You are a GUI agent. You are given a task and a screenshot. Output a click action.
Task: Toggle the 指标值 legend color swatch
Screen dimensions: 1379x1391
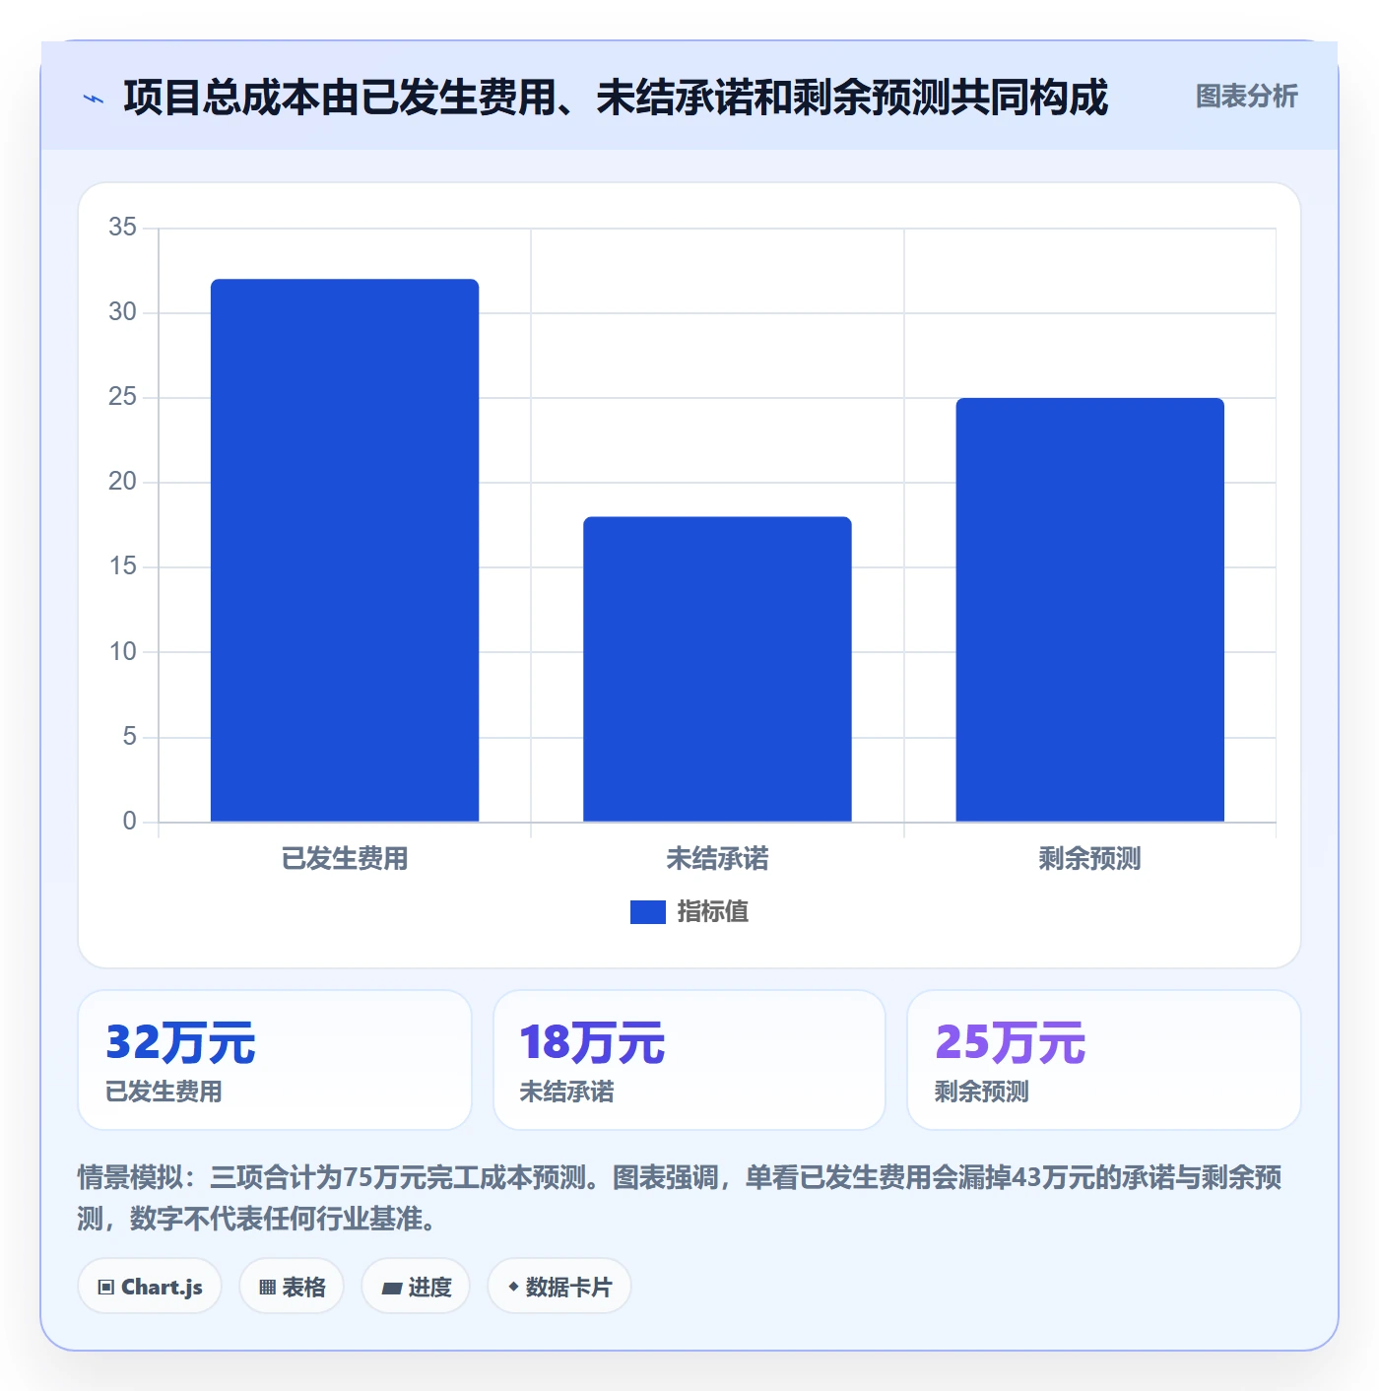[648, 912]
